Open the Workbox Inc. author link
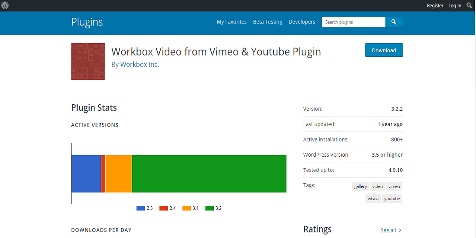The width and height of the screenshot is (476, 238). [x=140, y=64]
